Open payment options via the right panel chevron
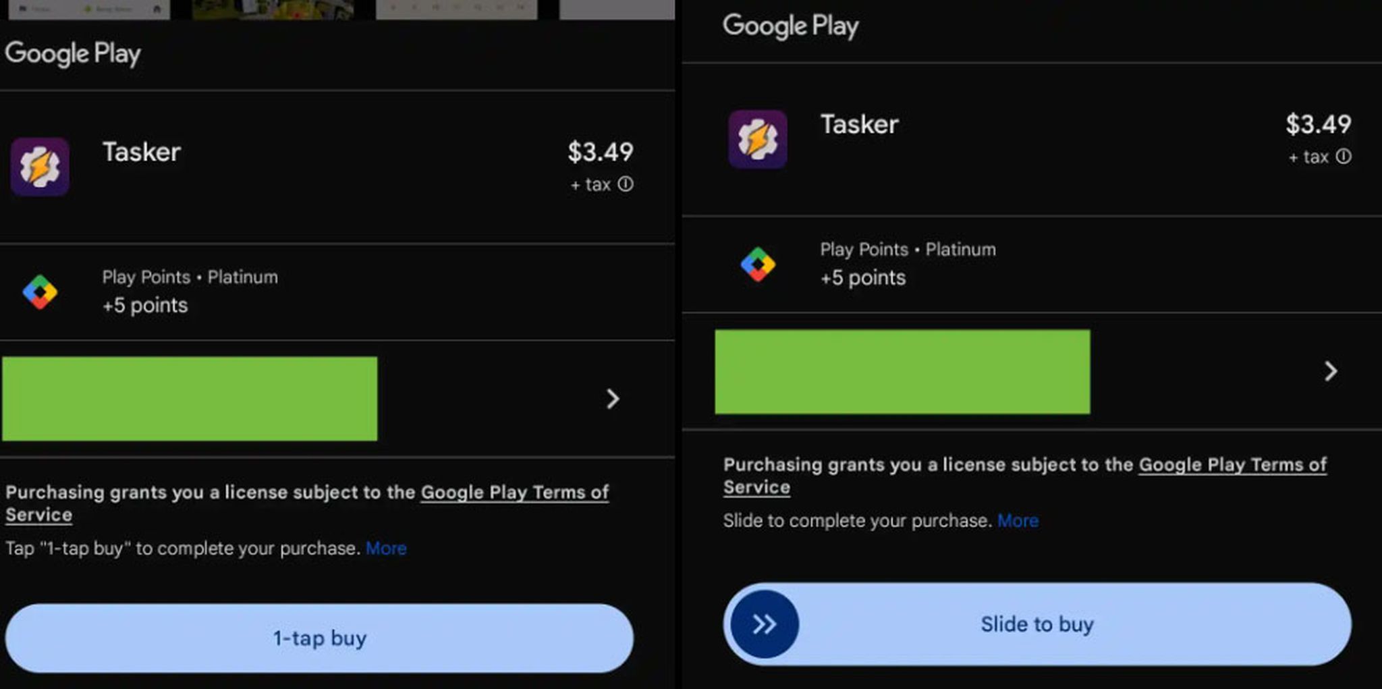1382x689 pixels. tap(1330, 371)
